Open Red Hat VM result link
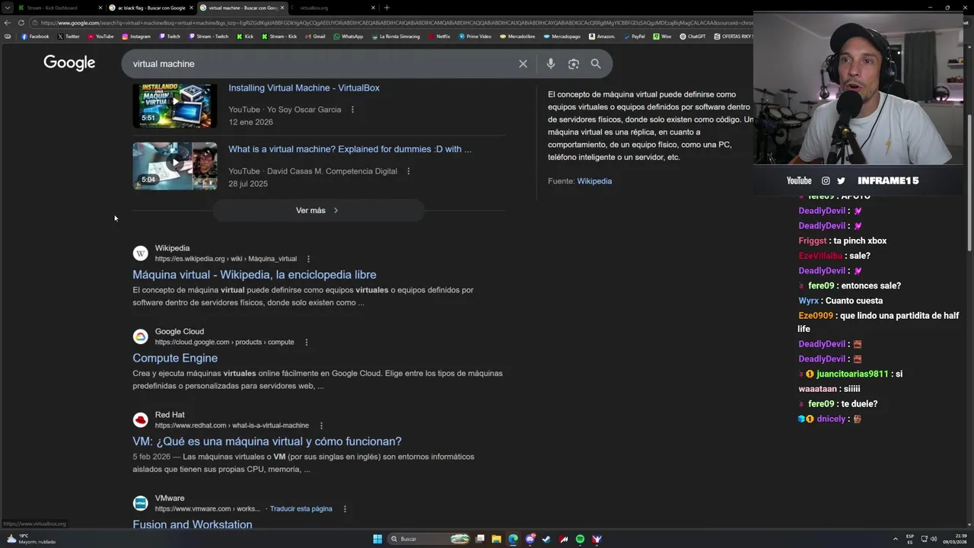 tap(267, 441)
